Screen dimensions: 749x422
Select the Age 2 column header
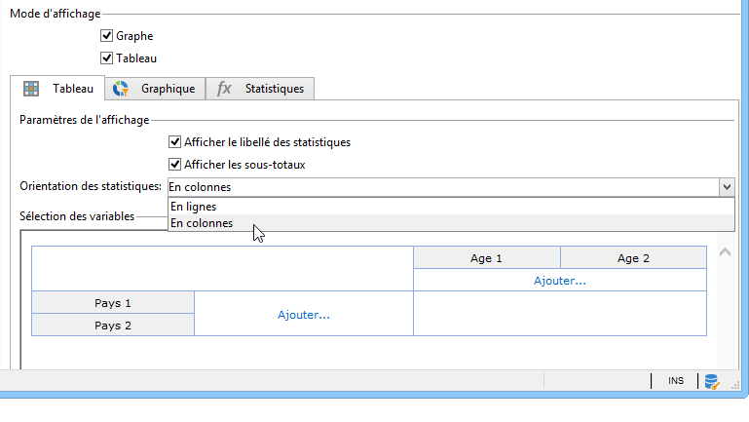(633, 258)
